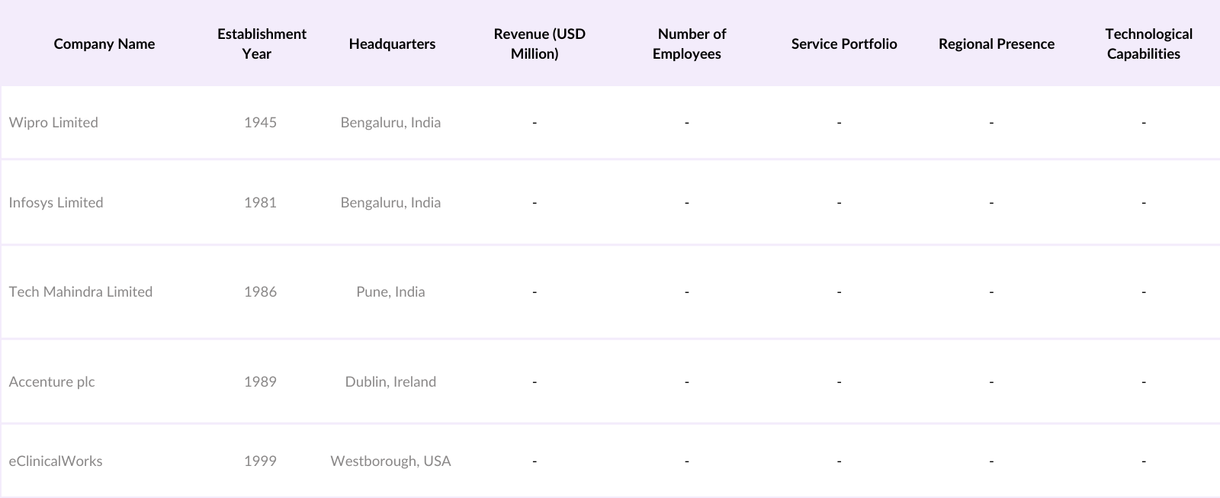Click the Accenture plc company name
The height and width of the screenshot is (498, 1220).
(52, 381)
